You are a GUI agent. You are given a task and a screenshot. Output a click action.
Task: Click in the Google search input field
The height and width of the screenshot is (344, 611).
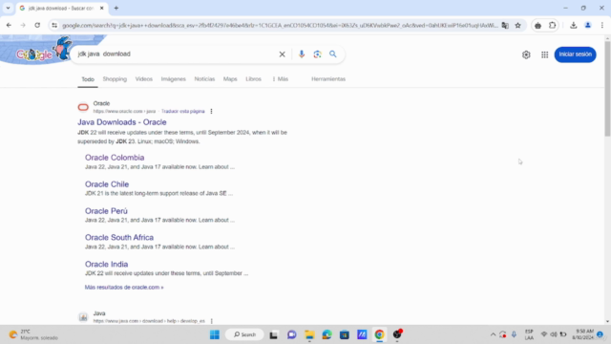176,54
